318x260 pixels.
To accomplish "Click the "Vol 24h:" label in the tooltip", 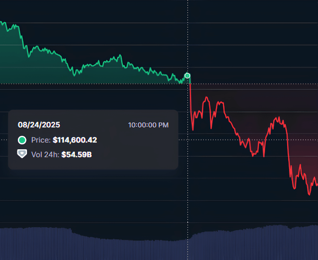I will (x=45, y=156).
